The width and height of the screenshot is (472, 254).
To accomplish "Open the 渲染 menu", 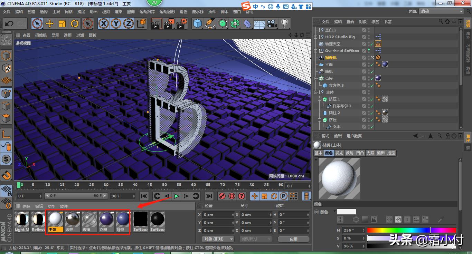I will [x=118, y=11].
